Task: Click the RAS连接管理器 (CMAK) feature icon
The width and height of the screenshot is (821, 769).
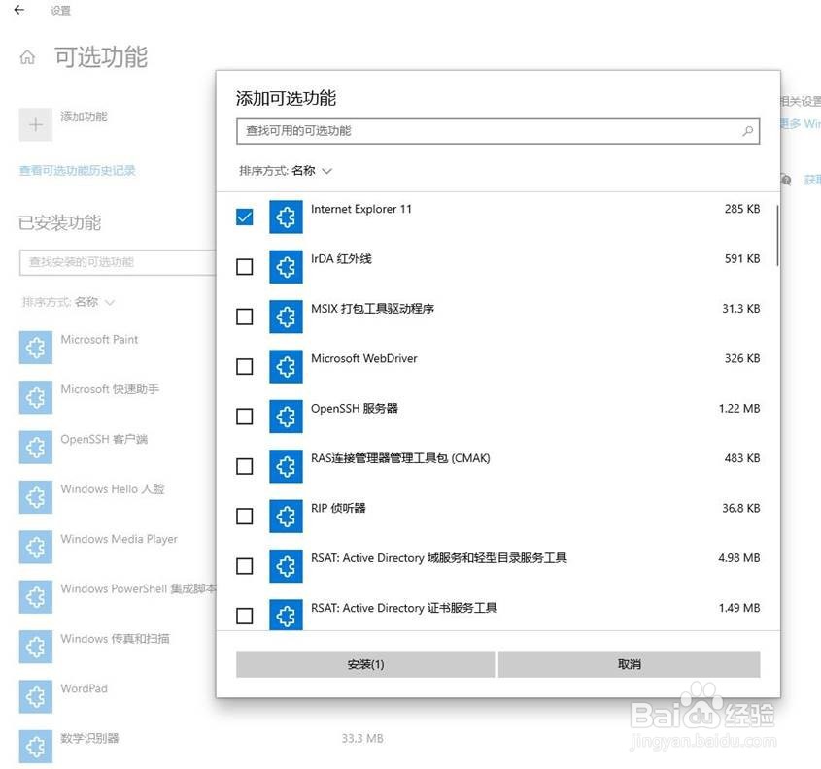Action: point(286,466)
